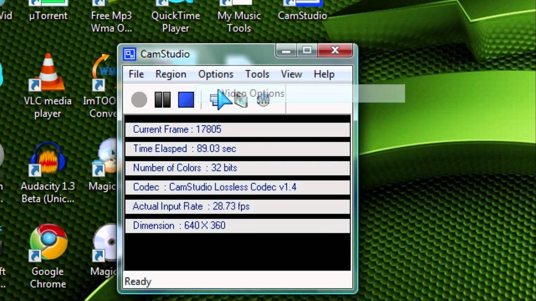Pause the recording in CamStudio
This screenshot has width=536, height=301.
(x=162, y=100)
